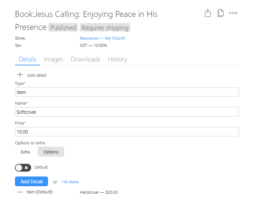Switch to the Details tab
This screenshot has width=254, height=209.
pos(28,59)
